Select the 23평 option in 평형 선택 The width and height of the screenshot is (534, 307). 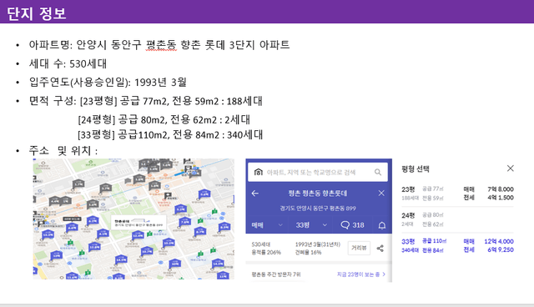coord(457,194)
